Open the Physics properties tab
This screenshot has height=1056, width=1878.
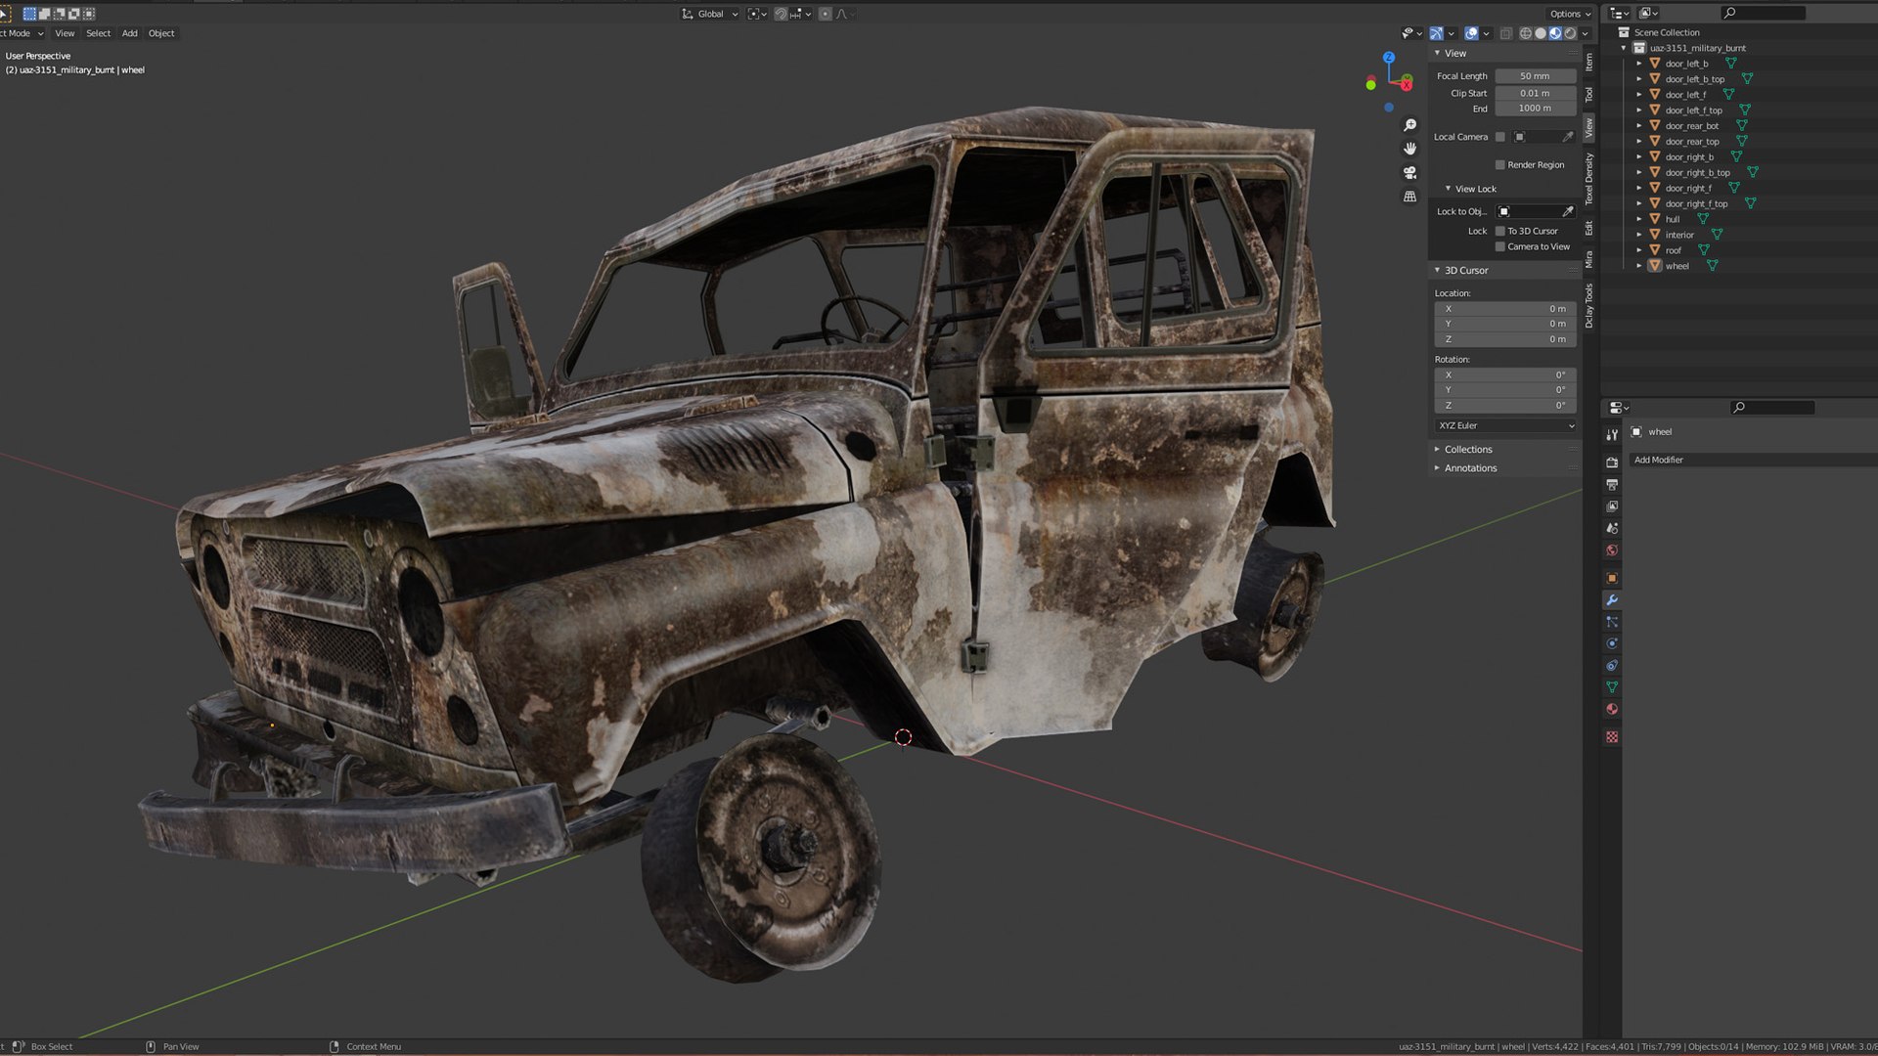click(x=1612, y=643)
